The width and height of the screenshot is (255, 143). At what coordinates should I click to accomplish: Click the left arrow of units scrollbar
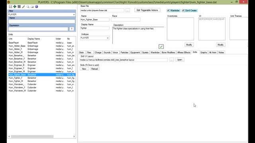click(x=9, y=137)
